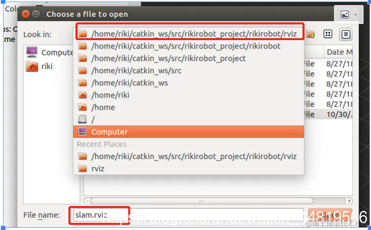Select /home/riki/catkin_ws in the path list
The image size is (371, 230).
click(188, 83)
